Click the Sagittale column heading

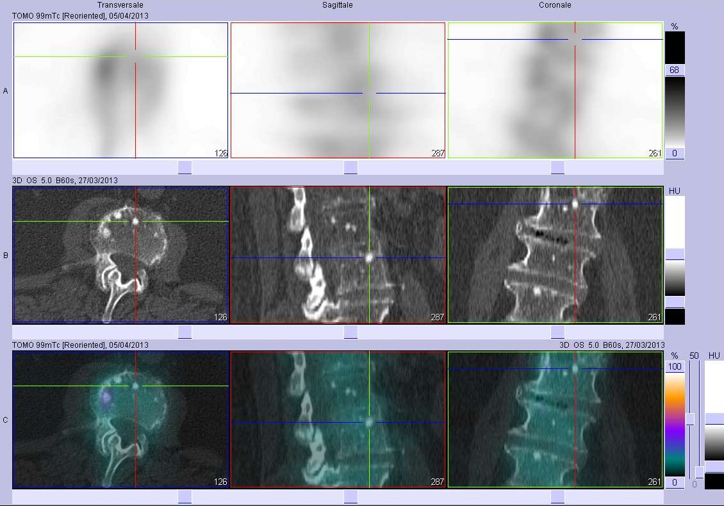point(338,5)
